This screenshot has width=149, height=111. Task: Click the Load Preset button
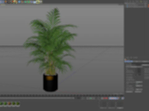pyautogui.click(x=129, y=92)
